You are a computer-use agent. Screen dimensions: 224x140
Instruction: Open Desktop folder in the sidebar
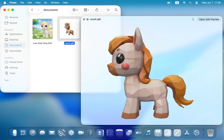(14, 39)
